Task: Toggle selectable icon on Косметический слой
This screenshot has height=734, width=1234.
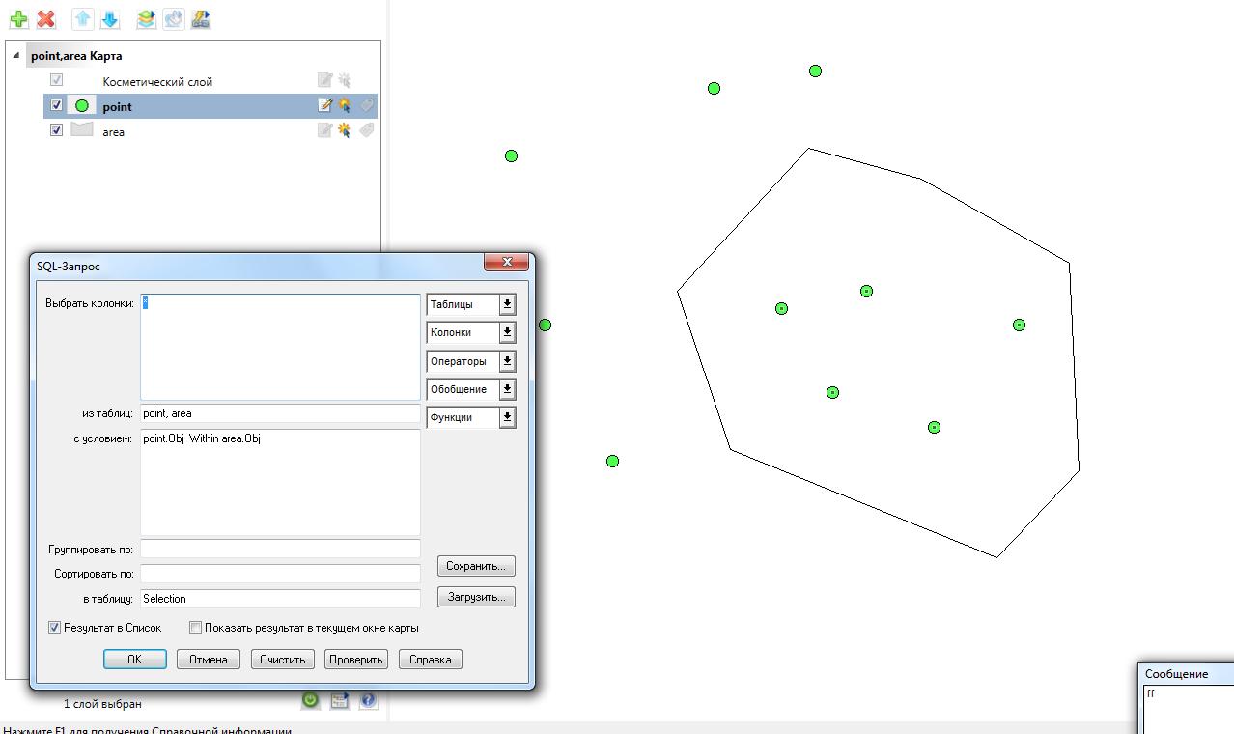Action: point(345,80)
